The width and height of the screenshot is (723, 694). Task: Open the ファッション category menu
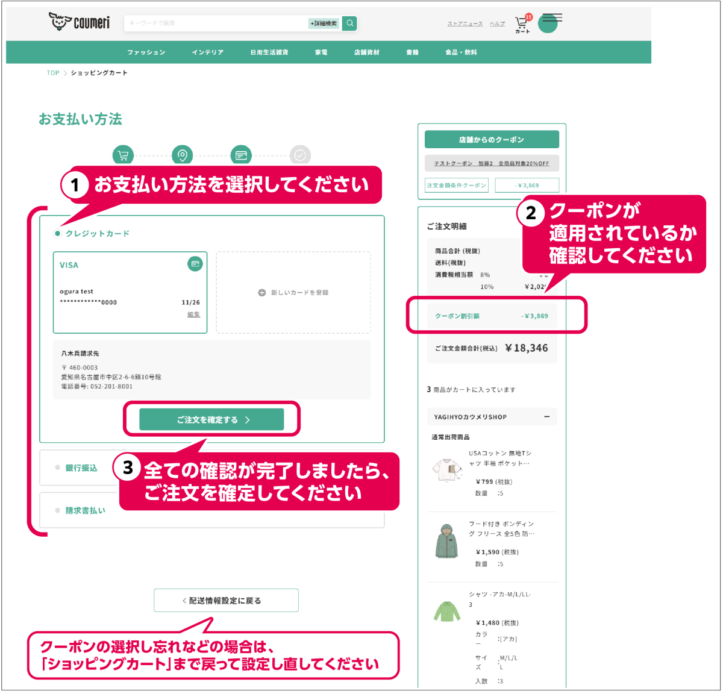pos(146,52)
